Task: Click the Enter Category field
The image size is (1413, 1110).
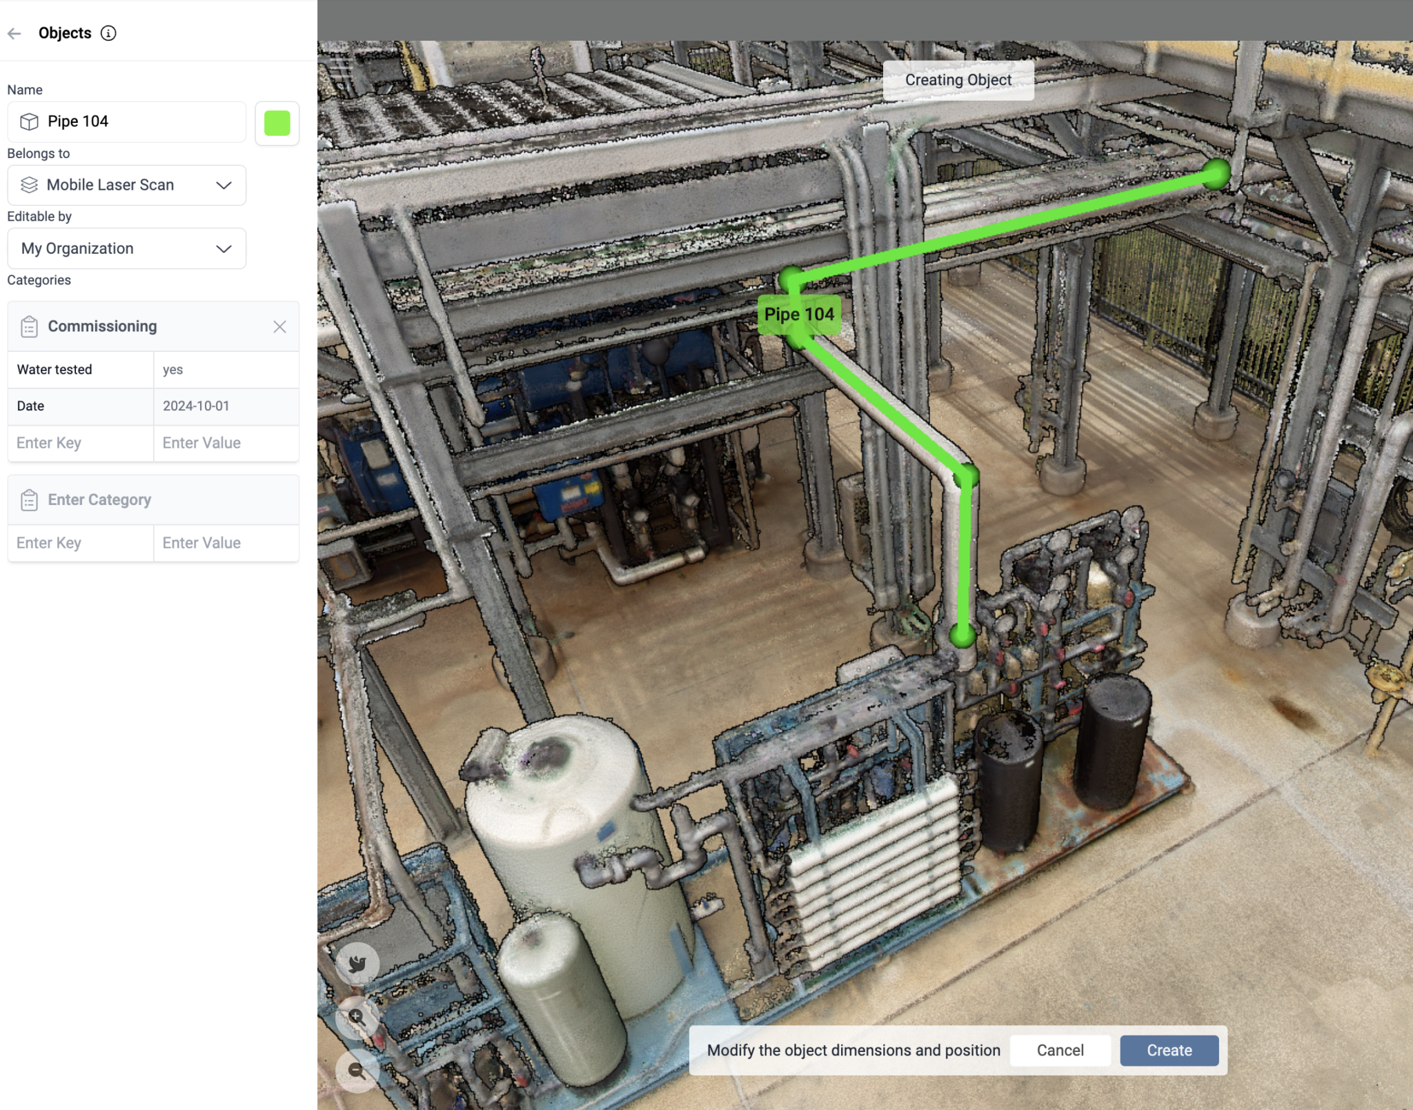Action: coord(153,500)
